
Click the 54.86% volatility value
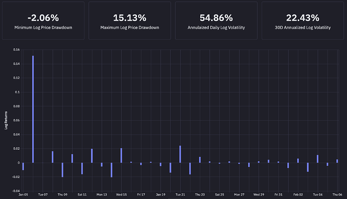click(x=216, y=18)
